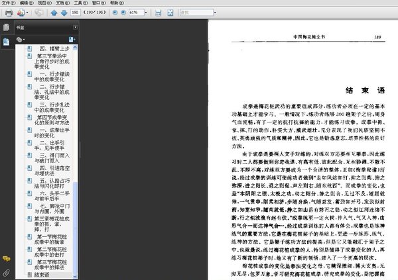
Task: Select bookmark 第三节拳场中上角行步时的成拳变化
Action: pos(52,62)
